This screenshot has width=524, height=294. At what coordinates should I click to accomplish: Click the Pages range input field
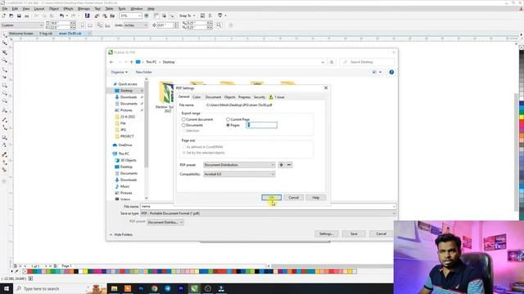(x=262, y=125)
